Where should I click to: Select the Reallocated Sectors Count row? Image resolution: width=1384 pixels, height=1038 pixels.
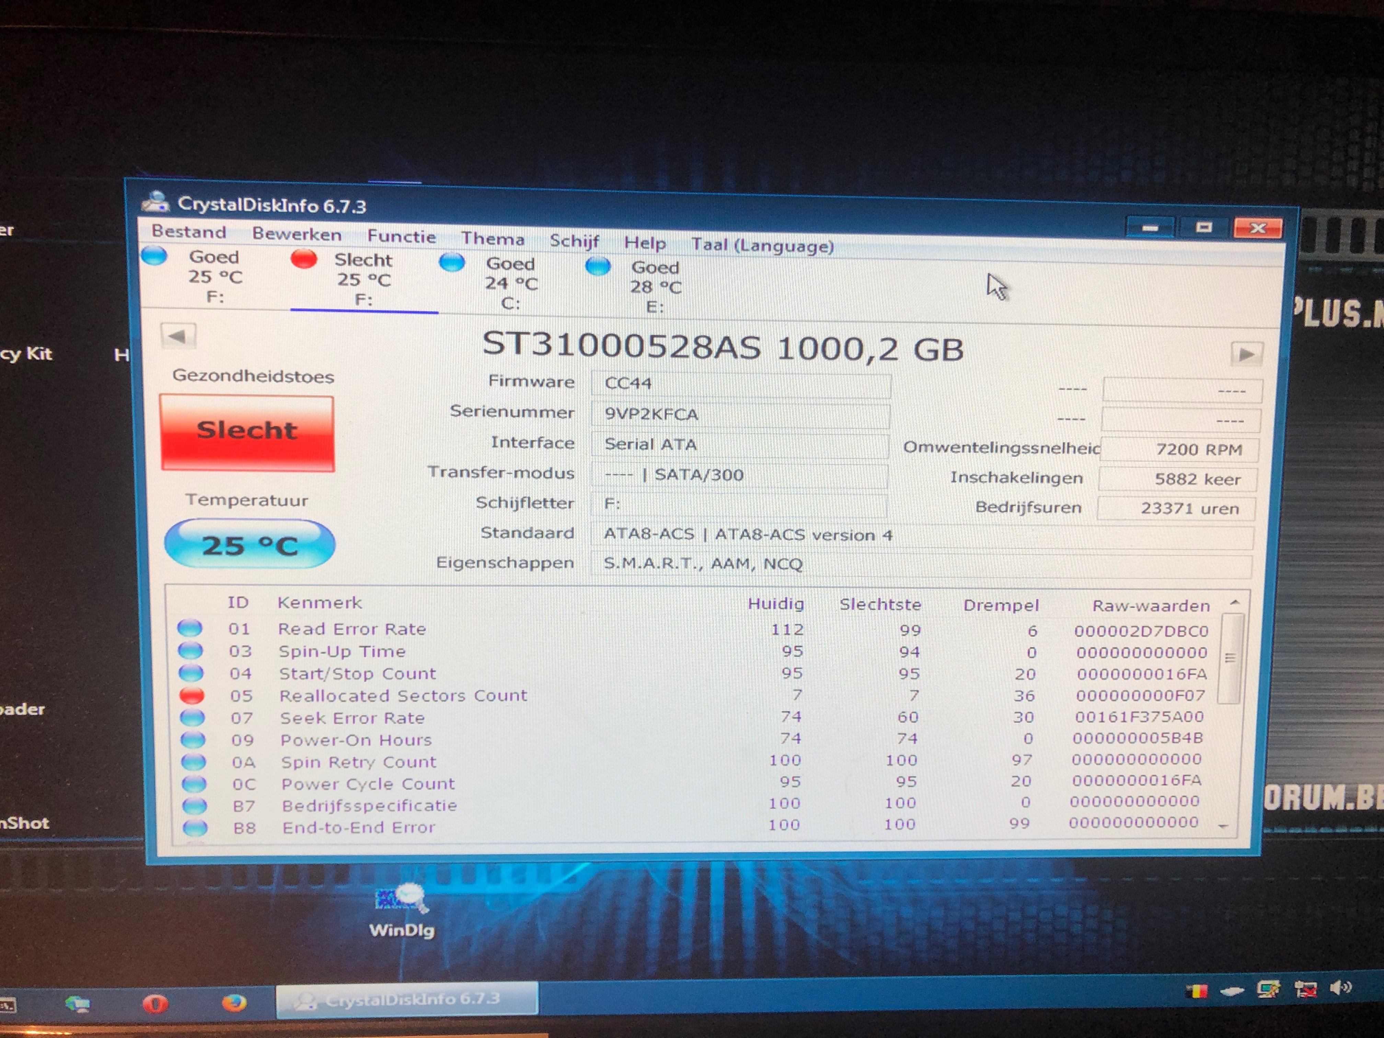coord(693,695)
